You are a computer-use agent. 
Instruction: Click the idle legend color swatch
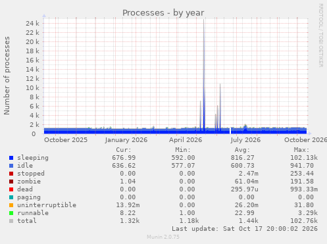11,166
